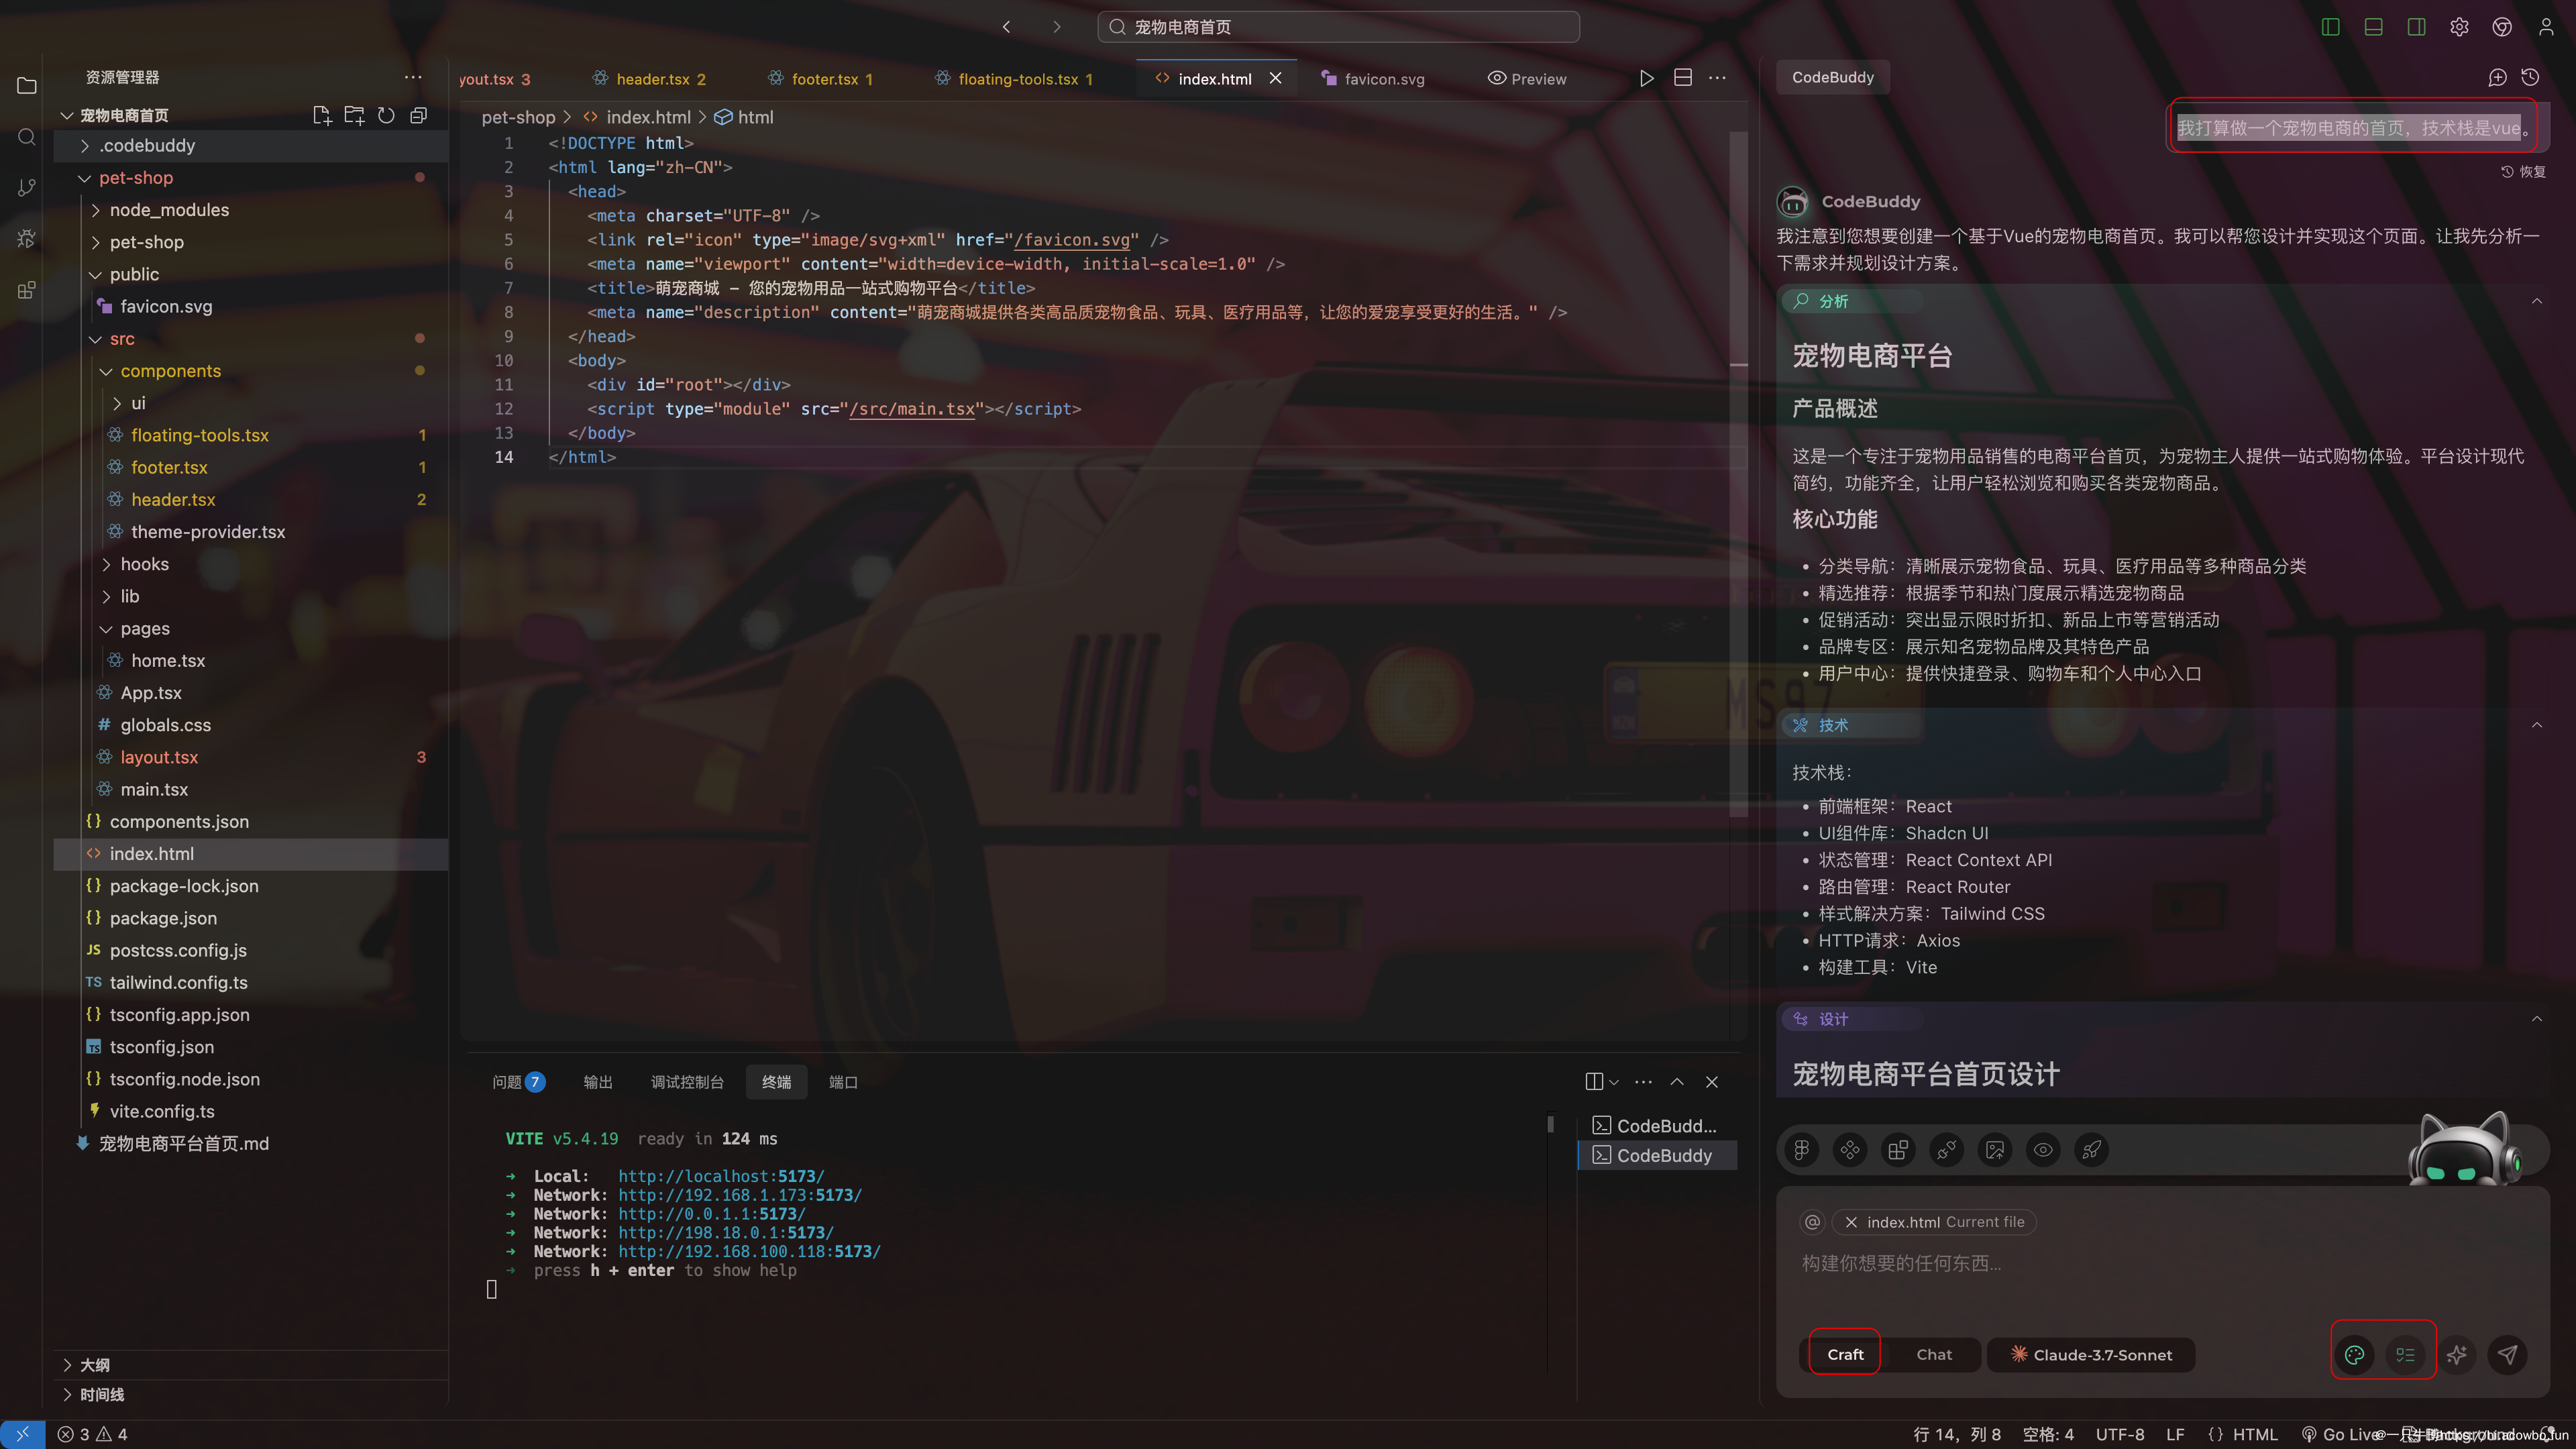Collapse all folders in explorer
2576x1449 pixels.
click(x=418, y=115)
